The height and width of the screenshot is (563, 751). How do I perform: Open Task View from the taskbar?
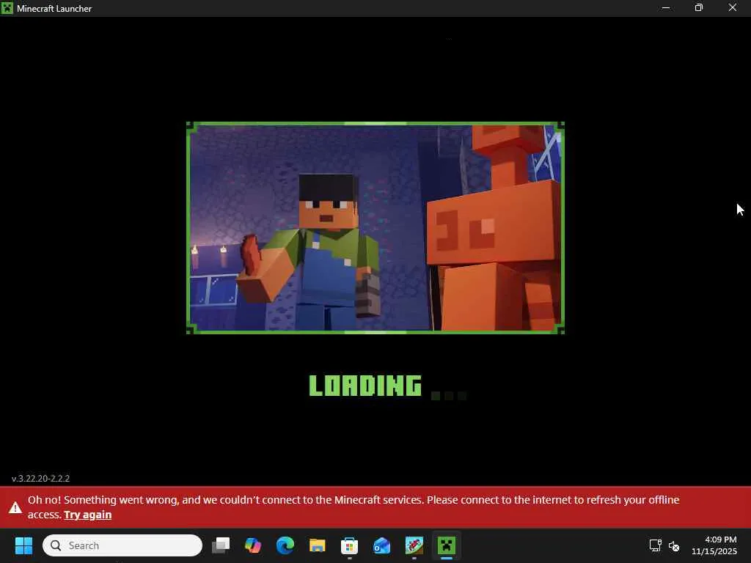(x=221, y=545)
